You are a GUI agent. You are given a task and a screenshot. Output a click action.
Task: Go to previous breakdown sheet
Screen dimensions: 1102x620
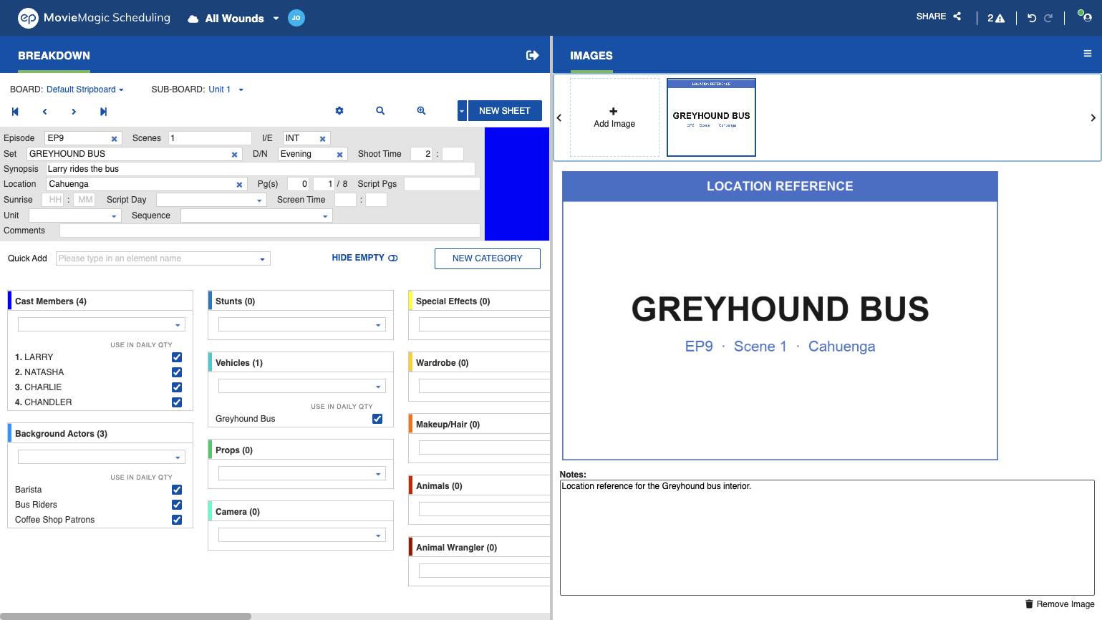click(x=44, y=112)
